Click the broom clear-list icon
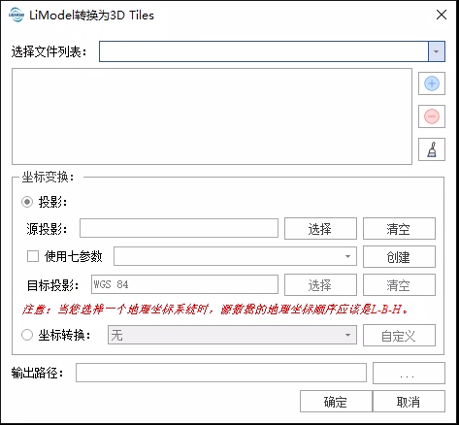This screenshot has width=459, height=425. (432, 149)
